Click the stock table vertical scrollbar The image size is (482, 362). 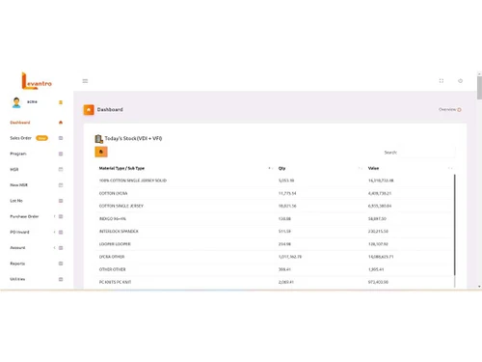(x=455, y=225)
